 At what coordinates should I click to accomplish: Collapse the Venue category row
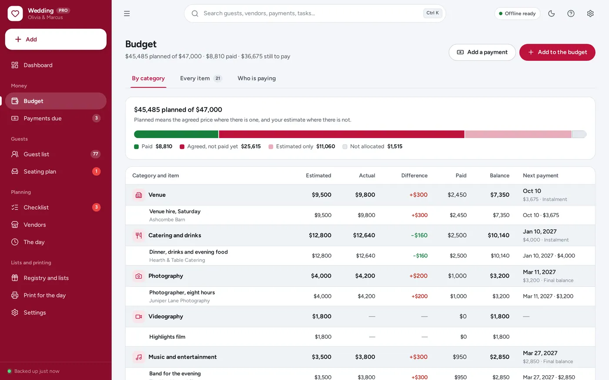click(x=360, y=195)
